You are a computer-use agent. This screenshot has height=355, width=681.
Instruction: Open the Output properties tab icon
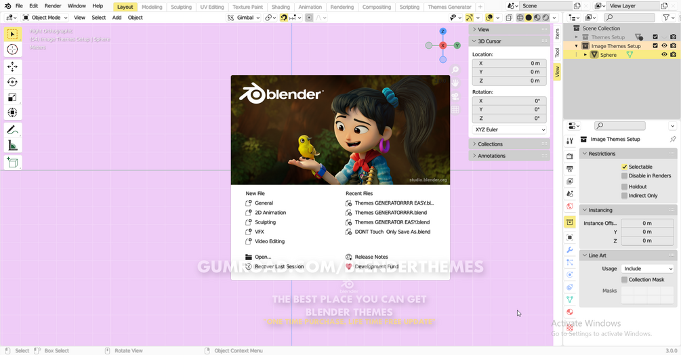coord(570,169)
